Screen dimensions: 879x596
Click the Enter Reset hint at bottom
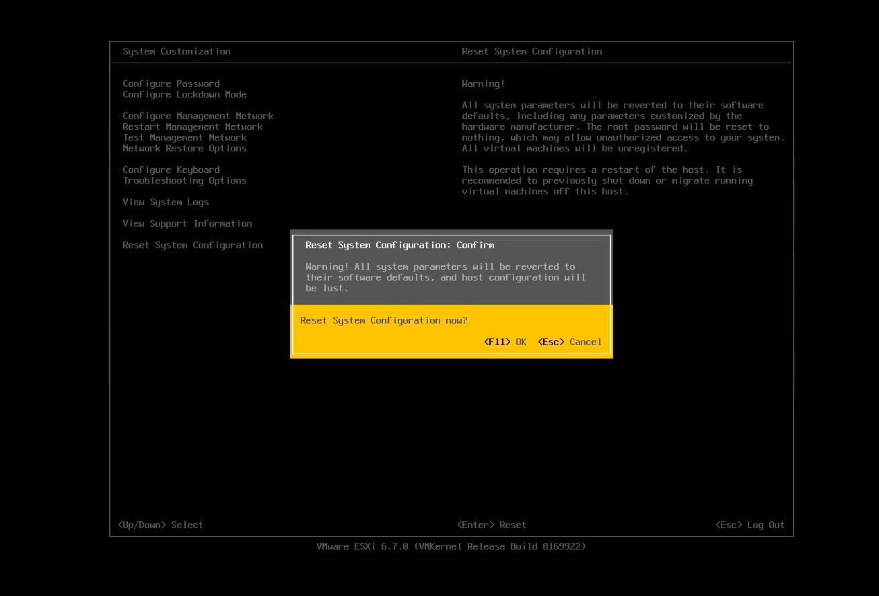[x=491, y=525]
